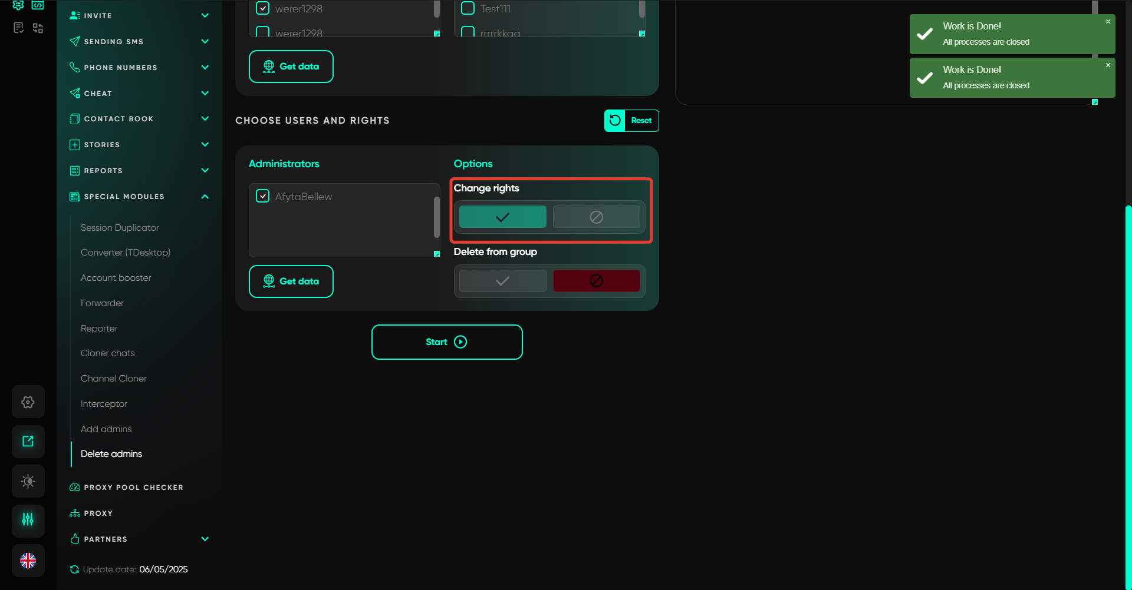Image resolution: width=1132 pixels, height=590 pixels.
Task: Toggle the brightness theme icon
Action: (28, 481)
